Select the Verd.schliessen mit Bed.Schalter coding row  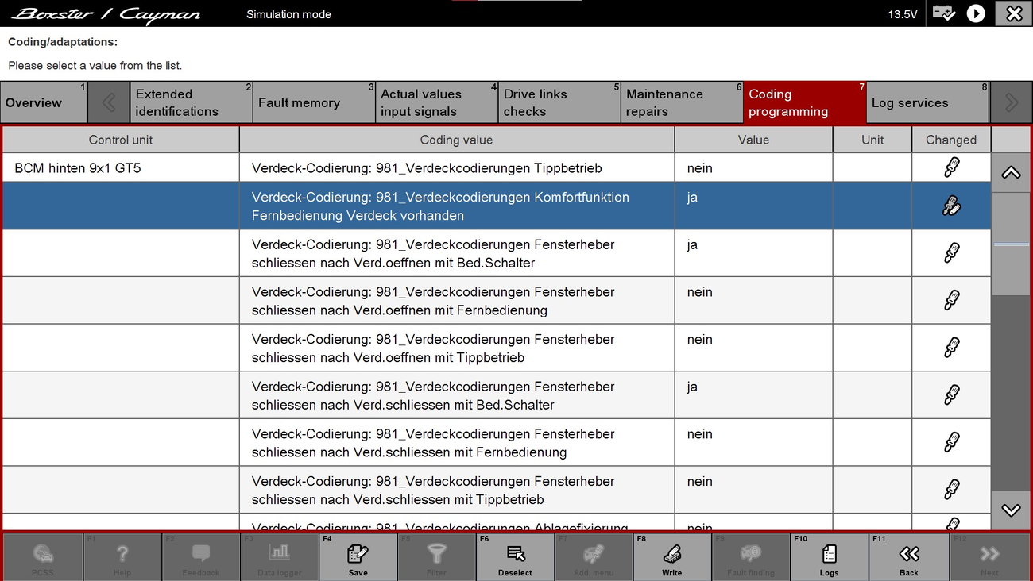tap(456, 395)
